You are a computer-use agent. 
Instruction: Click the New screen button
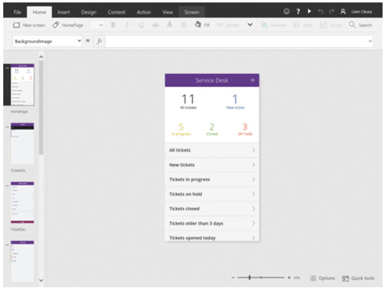(x=29, y=25)
